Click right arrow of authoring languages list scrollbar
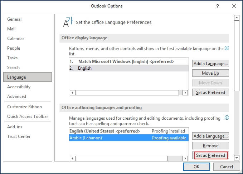 (185, 159)
